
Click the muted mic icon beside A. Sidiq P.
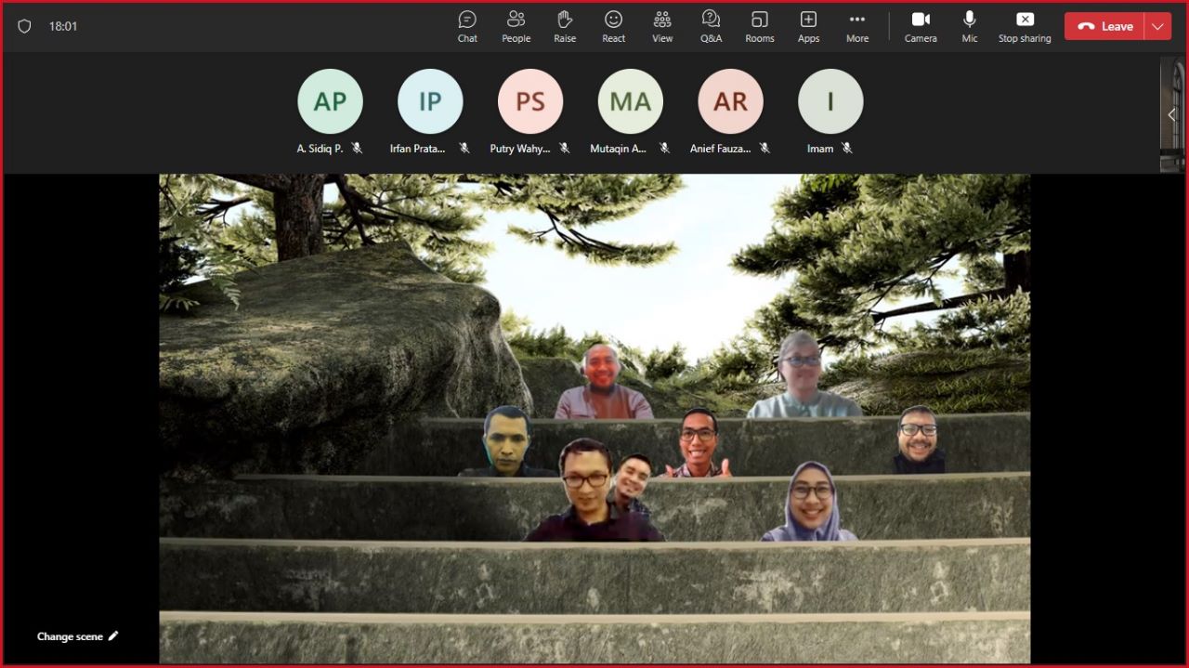click(x=357, y=148)
